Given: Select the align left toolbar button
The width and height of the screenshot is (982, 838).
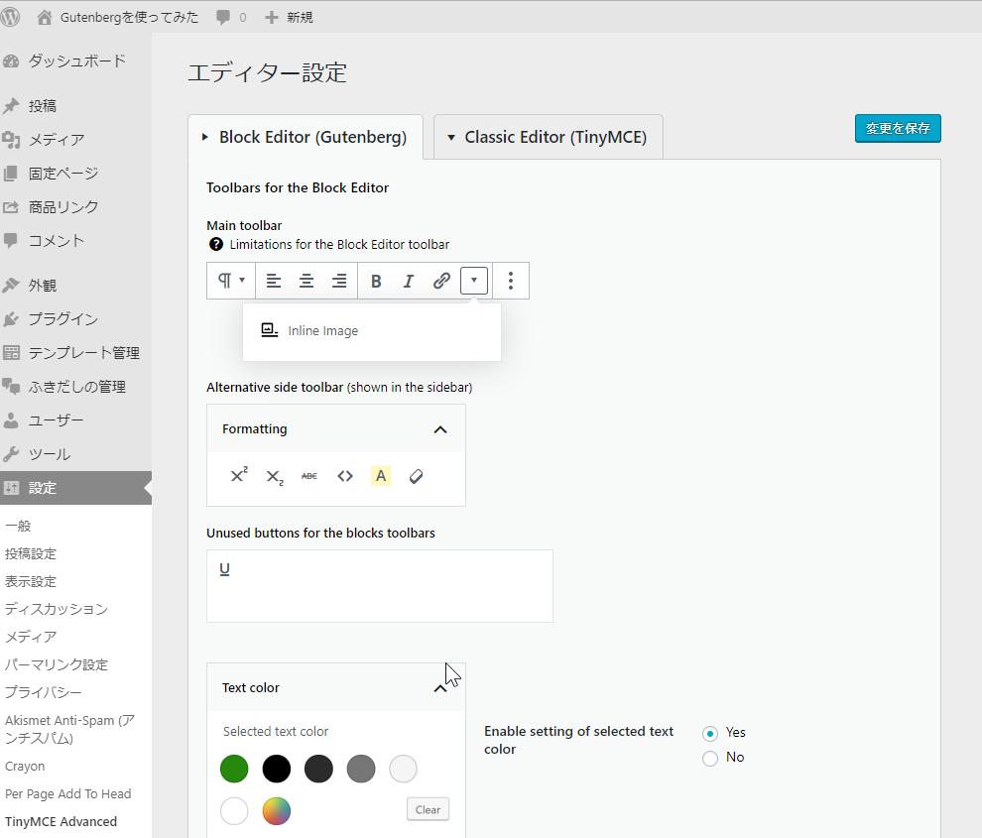Looking at the screenshot, I should coord(273,281).
